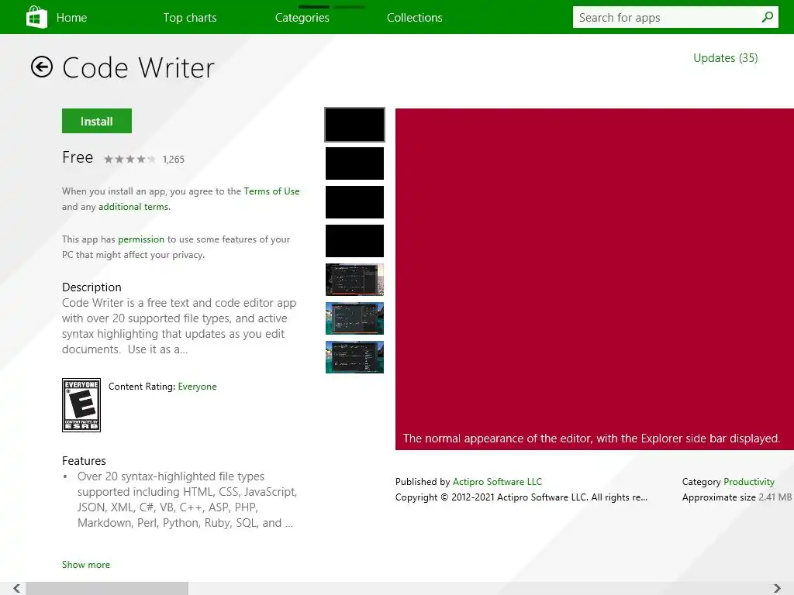Select the fifth screenshot thumbnail
Screen dimensions: 794x595
coord(354,279)
